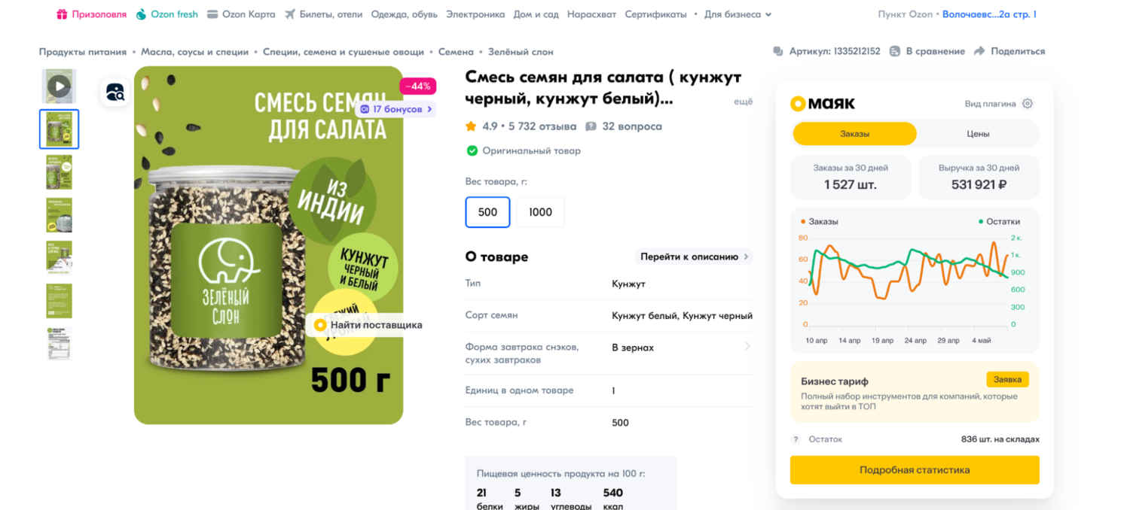This screenshot has width=1130, height=510.
Task: Select the 500 g weight option
Action: pyautogui.click(x=487, y=212)
